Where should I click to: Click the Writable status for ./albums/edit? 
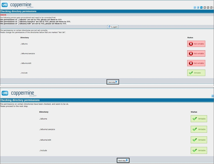(x=199, y=140)
